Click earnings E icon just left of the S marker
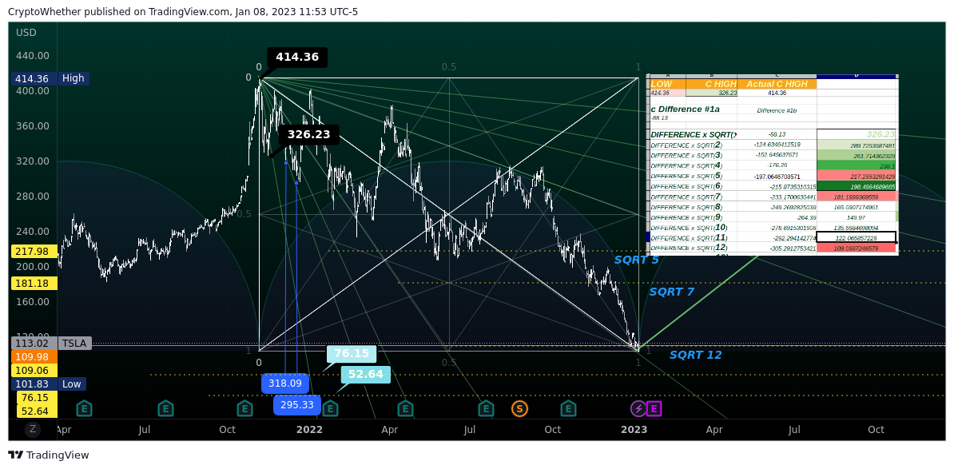Image resolution: width=954 pixels, height=469 pixels. tap(486, 409)
